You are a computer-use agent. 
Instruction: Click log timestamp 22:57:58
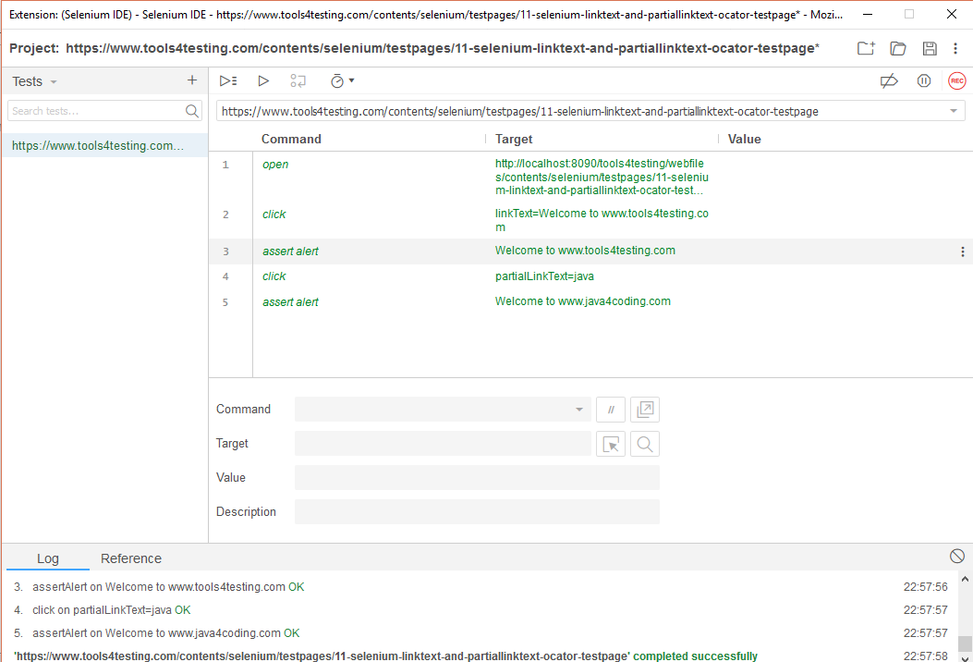[925, 656]
